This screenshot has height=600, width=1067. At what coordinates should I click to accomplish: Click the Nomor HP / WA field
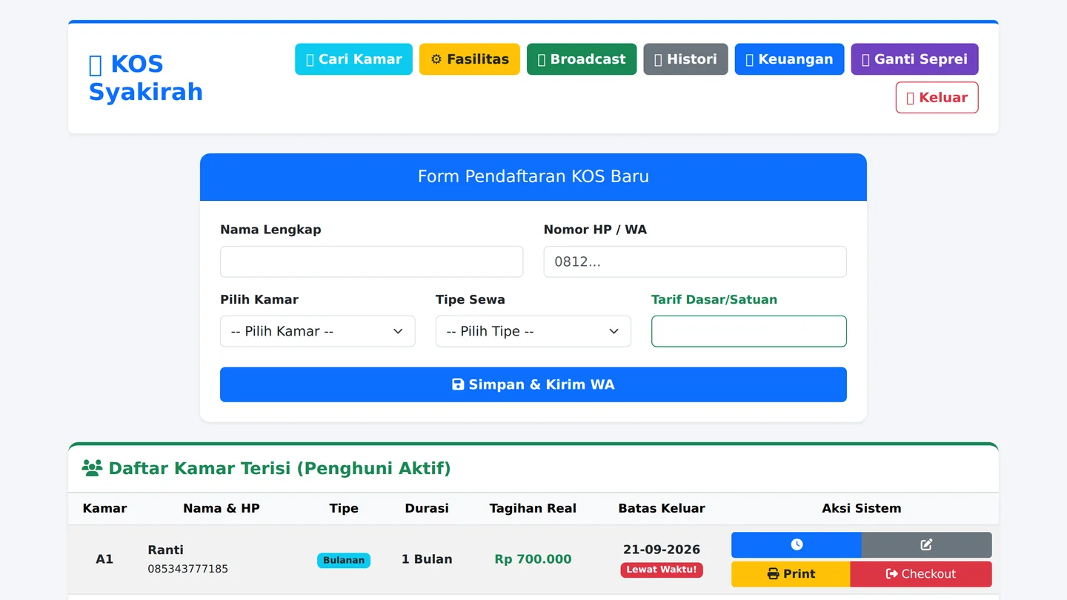695,261
